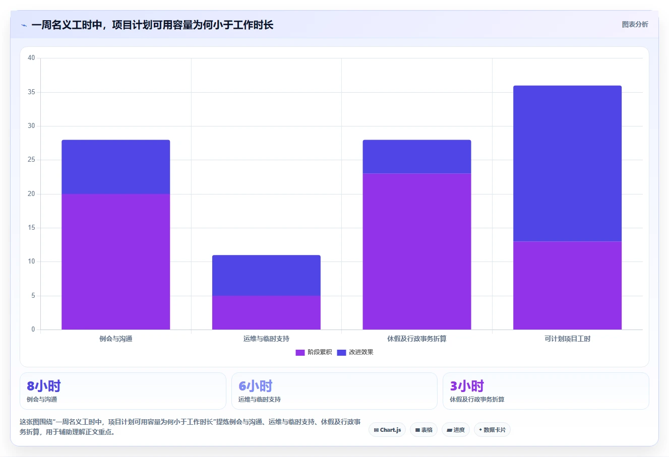Click the 休假及行政事务折算 x-axis label
The image size is (669, 457).
[417, 339]
